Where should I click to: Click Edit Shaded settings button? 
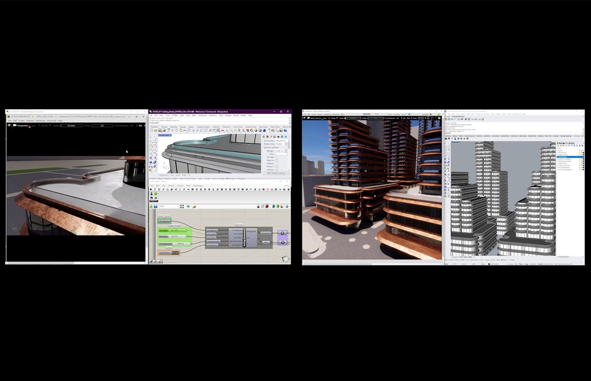(276, 173)
